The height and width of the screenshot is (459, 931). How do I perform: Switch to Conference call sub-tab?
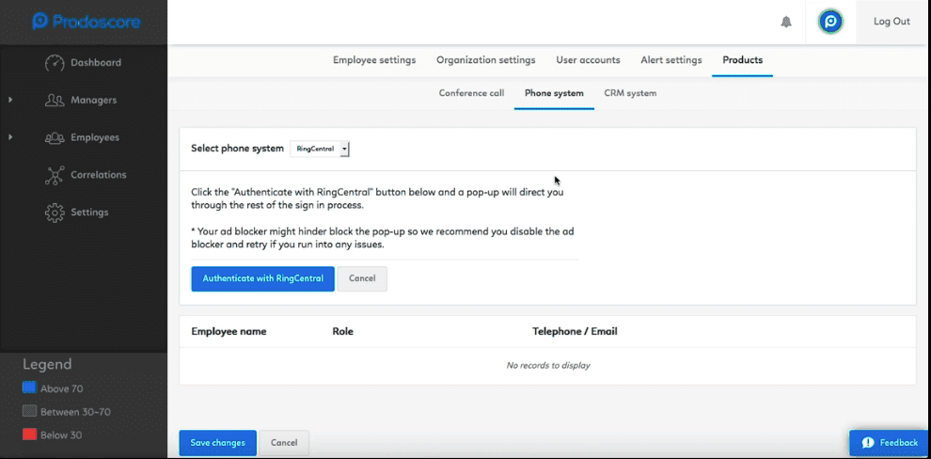(471, 93)
